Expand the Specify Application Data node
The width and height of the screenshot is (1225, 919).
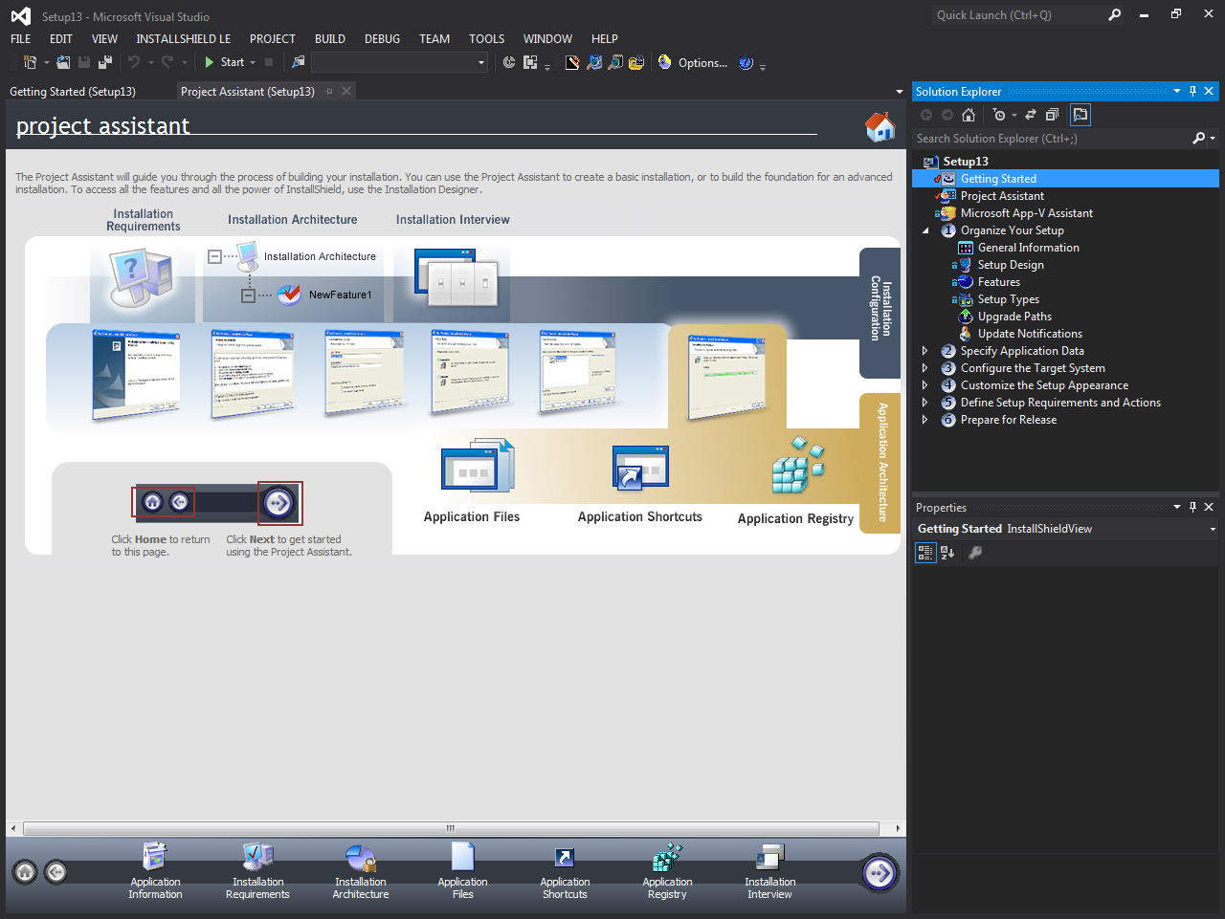[924, 351]
